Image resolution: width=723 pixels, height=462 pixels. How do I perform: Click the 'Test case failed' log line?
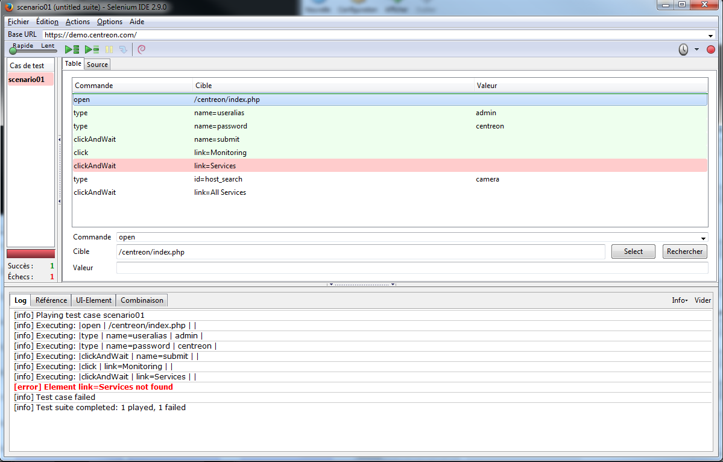click(54, 397)
